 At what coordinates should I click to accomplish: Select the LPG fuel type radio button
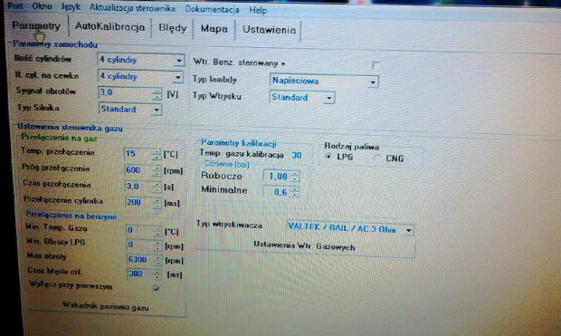click(328, 157)
